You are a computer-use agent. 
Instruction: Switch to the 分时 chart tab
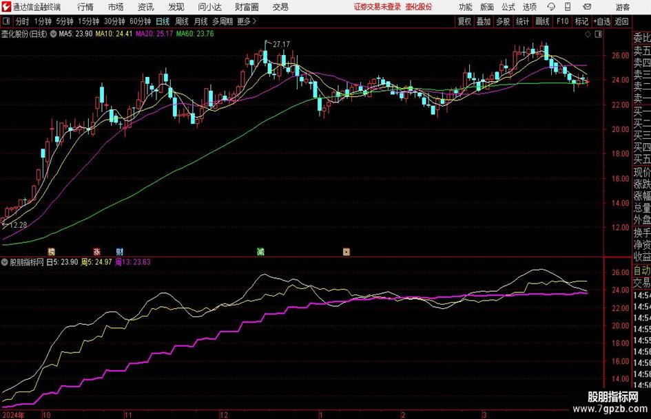[x=23, y=21]
